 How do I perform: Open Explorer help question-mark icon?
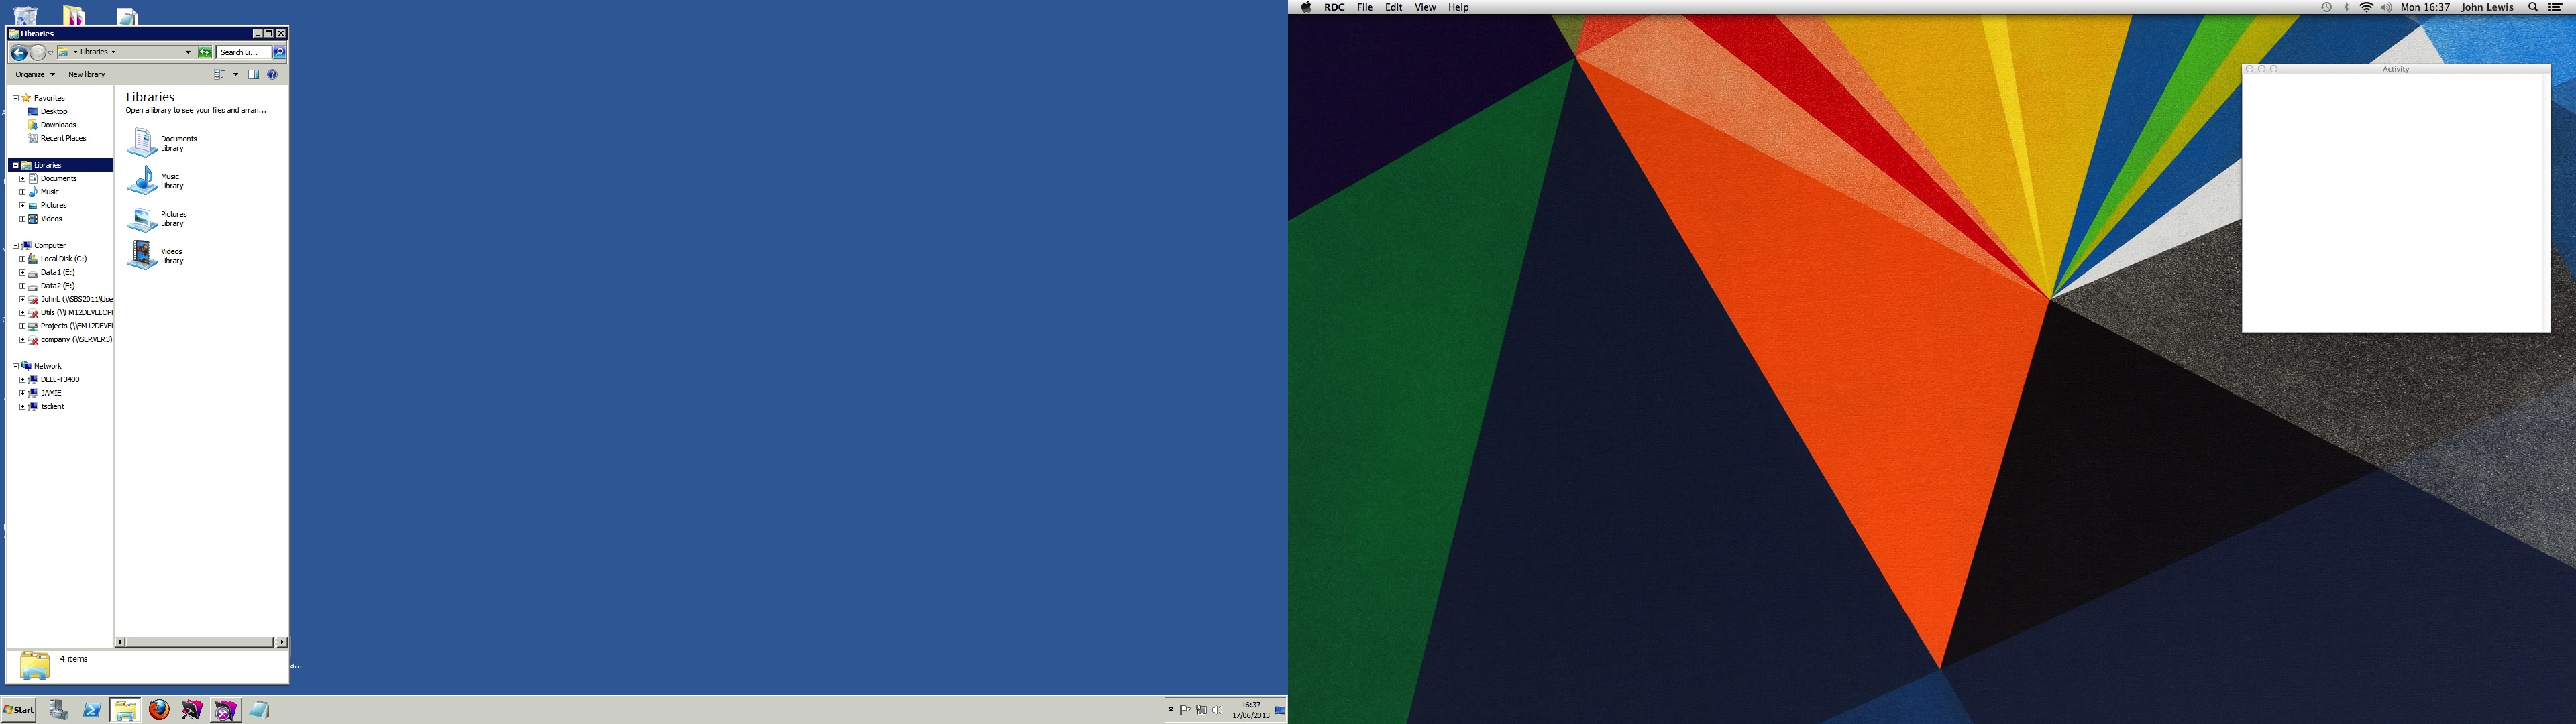272,74
